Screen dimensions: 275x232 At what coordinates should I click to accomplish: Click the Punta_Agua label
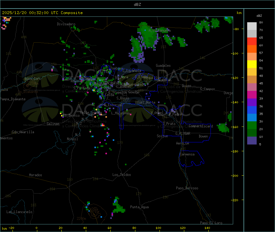[x=139, y=207]
